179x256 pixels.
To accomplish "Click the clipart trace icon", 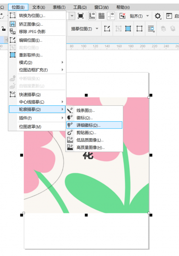I will [70, 133].
